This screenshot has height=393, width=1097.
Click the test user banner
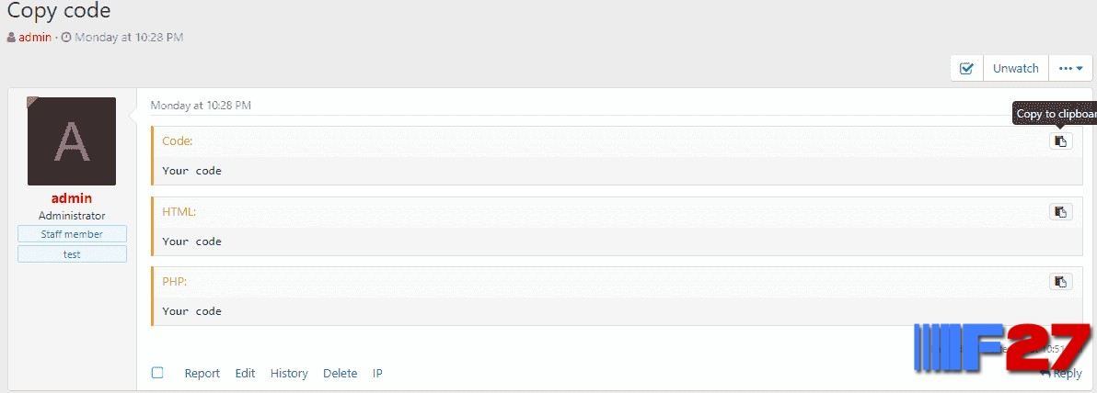(x=72, y=254)
